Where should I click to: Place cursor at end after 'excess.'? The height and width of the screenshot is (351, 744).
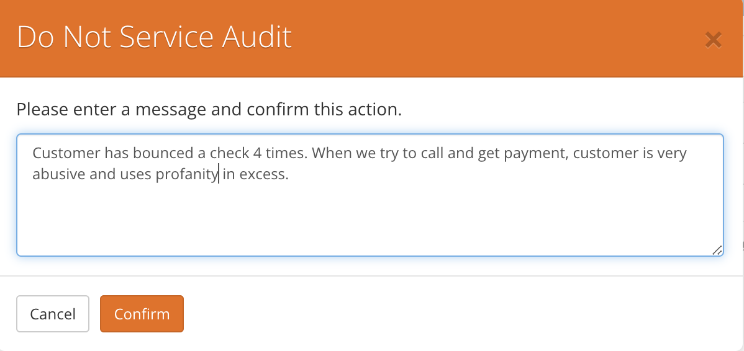pos(289,174)
